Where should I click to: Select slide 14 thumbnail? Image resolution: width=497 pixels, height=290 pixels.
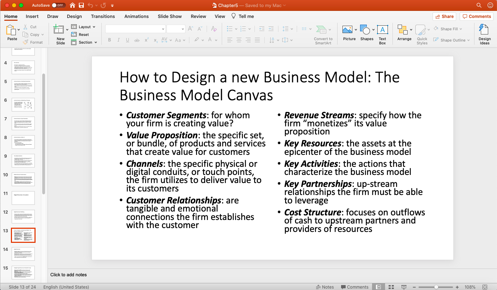(x=23, y=254)
